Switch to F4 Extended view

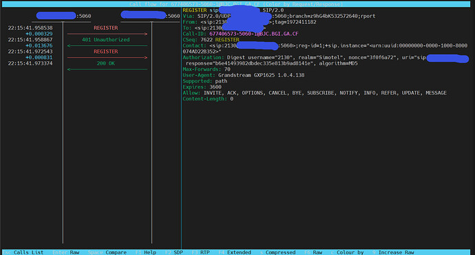(235, 252)
